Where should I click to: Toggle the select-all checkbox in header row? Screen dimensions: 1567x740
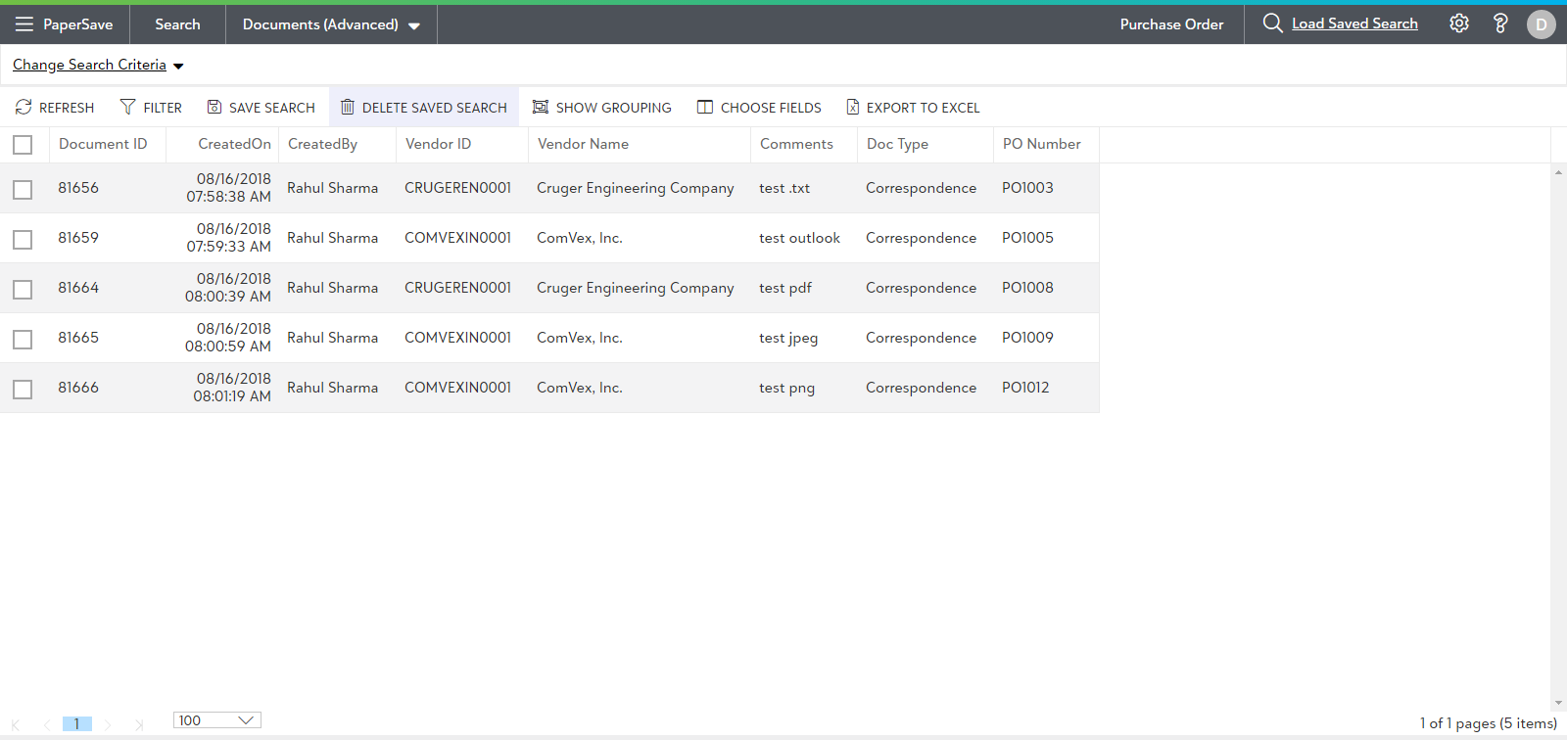[23, 145]
